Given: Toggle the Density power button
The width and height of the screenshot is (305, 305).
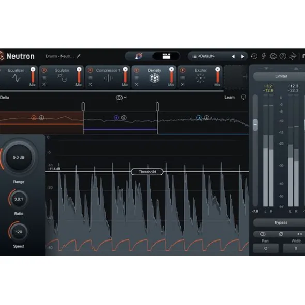Looking at the screenshot, I should pos(136,70).
